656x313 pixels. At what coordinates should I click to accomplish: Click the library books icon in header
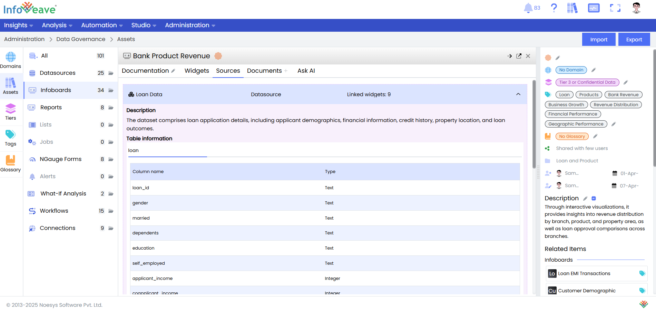572,8
